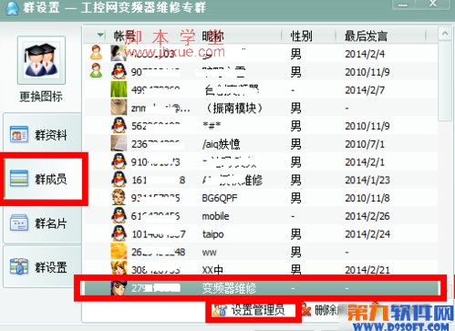455x331 pixels.
Task: Select the （振南模块） member row
Action: (261, 108)
